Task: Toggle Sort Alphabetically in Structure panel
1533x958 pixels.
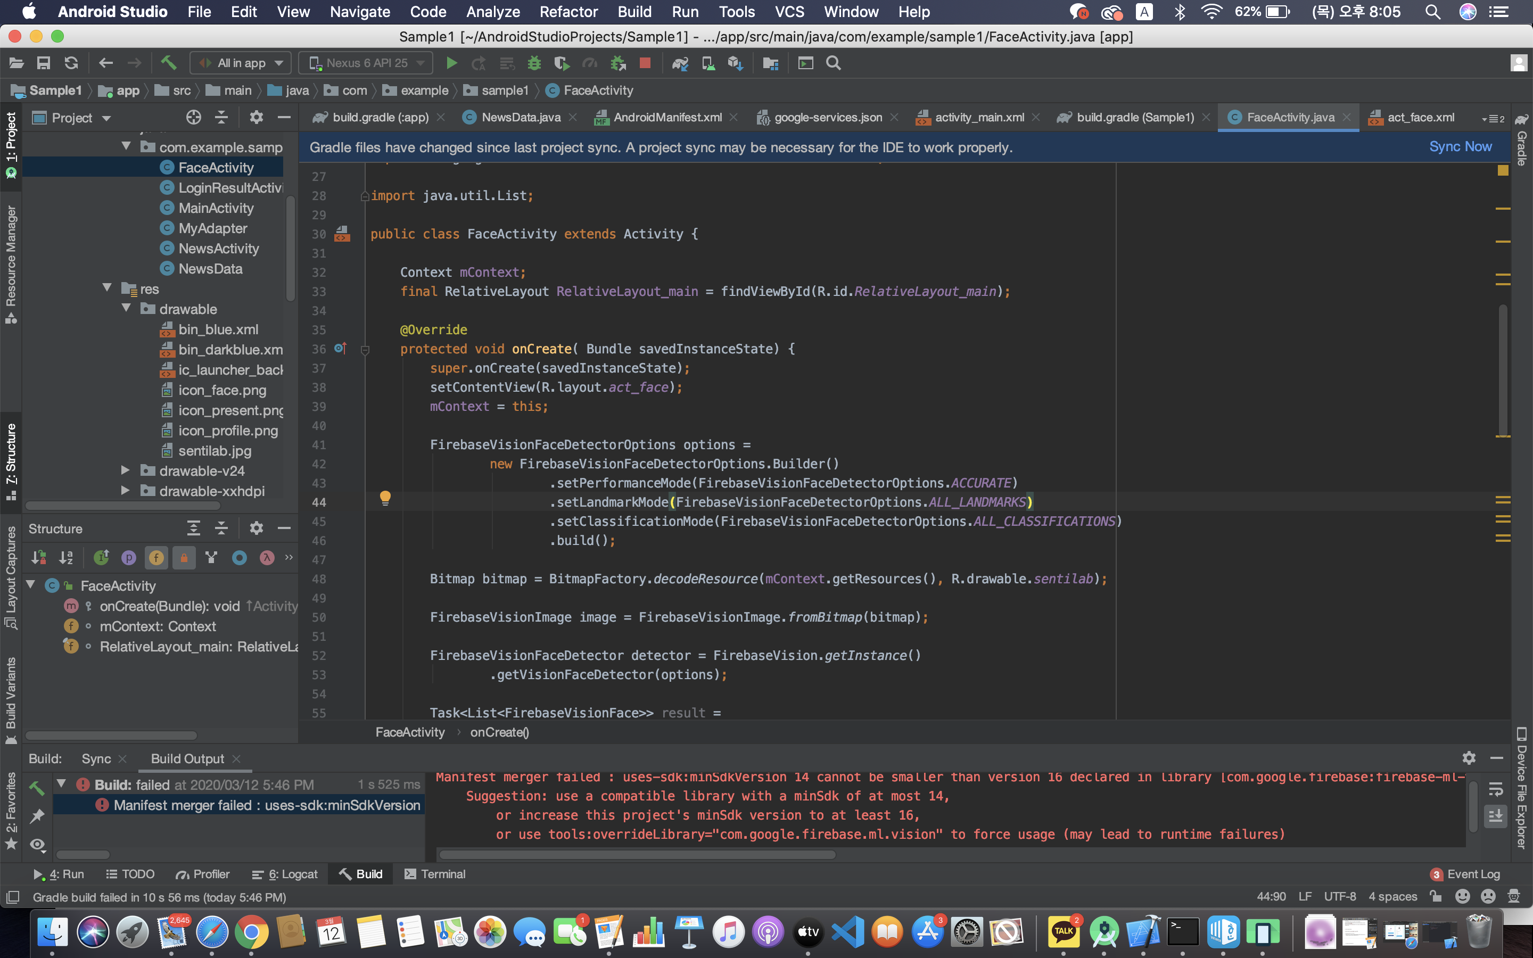Action: point(66,558)
